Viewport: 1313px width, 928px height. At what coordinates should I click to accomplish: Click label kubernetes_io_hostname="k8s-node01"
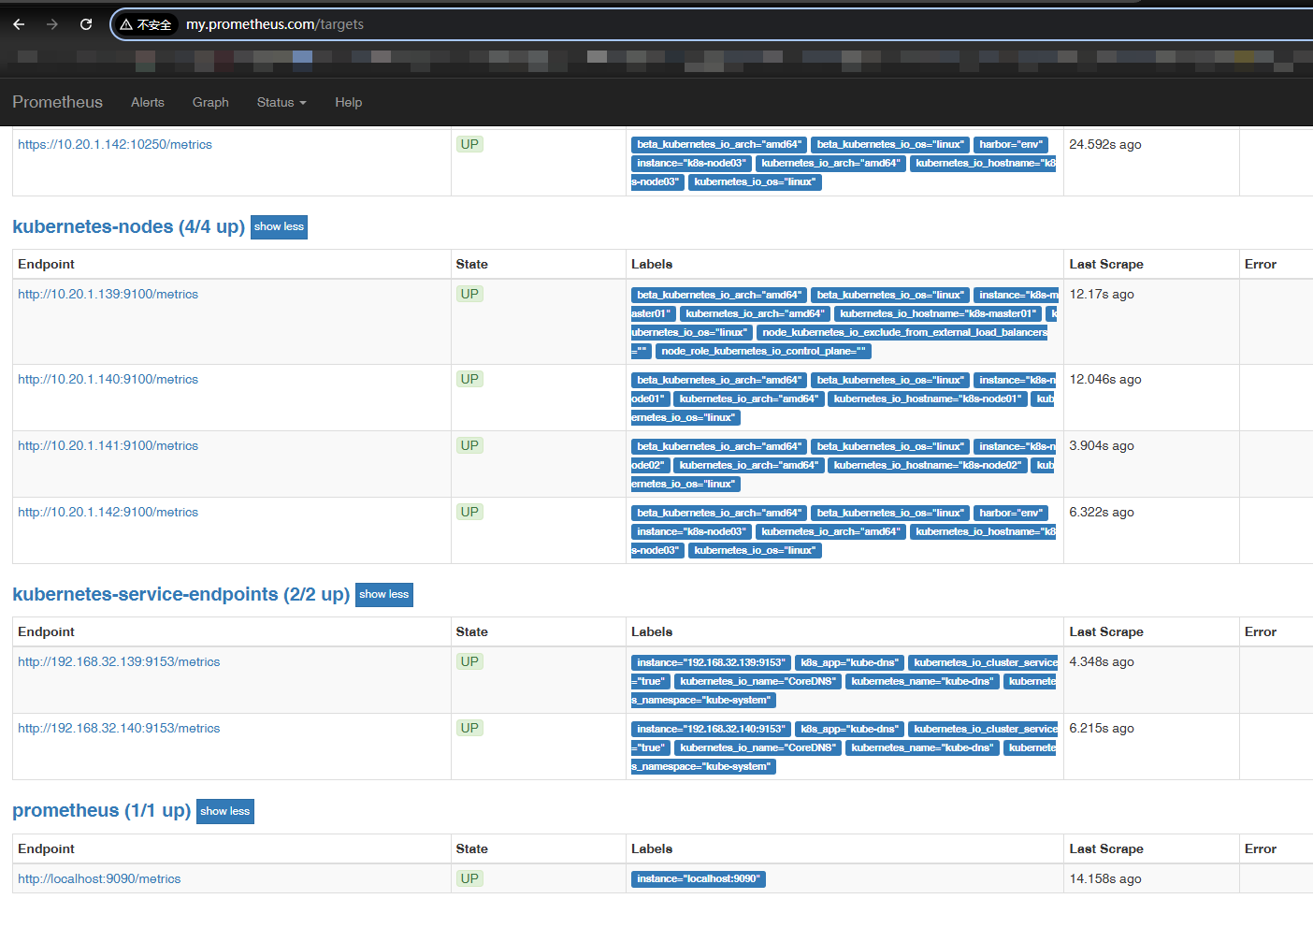point(928,399)
